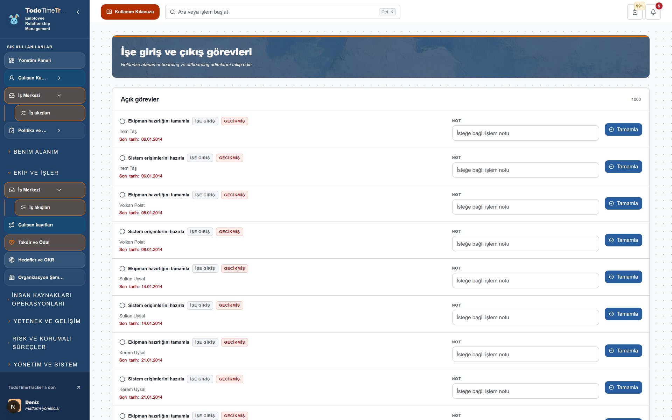Open the notifications bell icon
Viewport: 672px width, 420px height.
653,12
